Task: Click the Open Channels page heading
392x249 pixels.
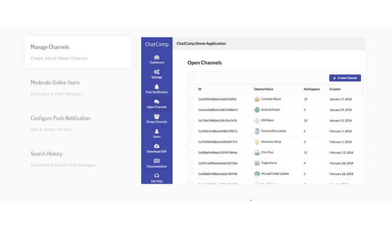Action: [x=204, y=63]
